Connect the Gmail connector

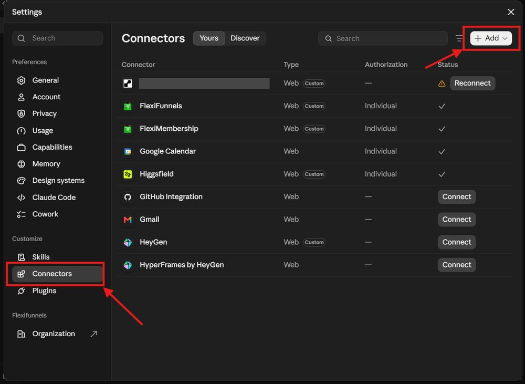tap(457, 220)
